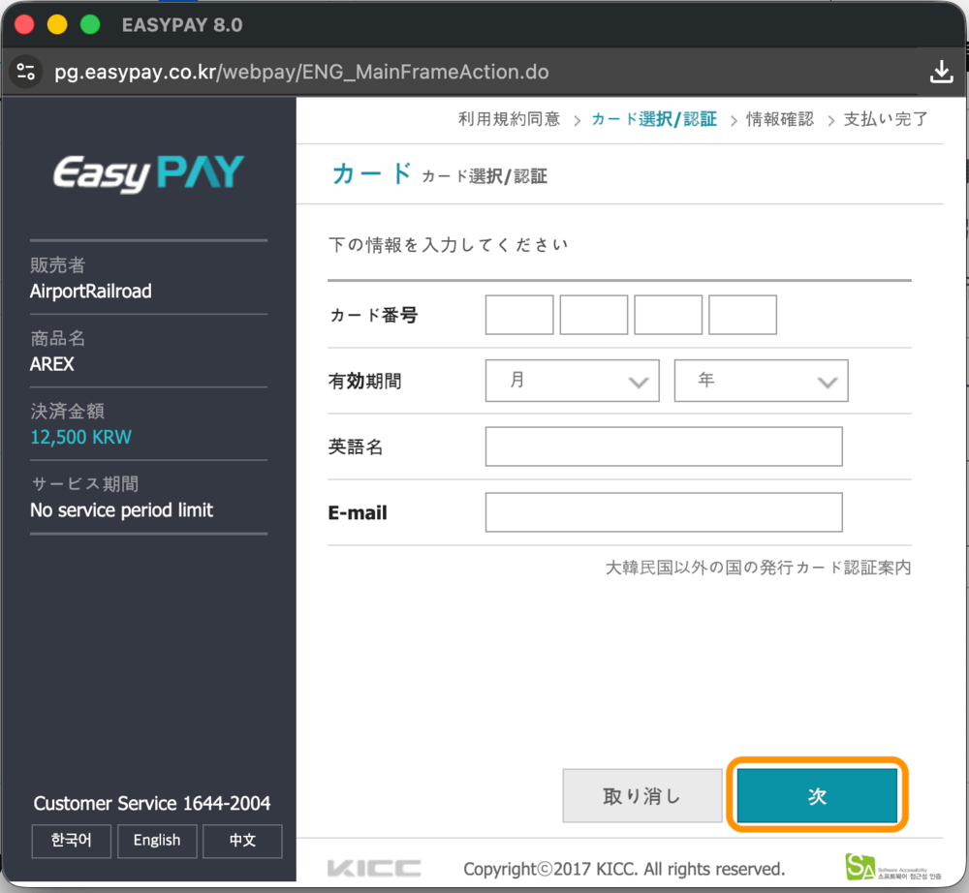Viewport: 969px width, 893px height.
Task: Click the 取り消し cancel button
Action: (x=642, y=795)
